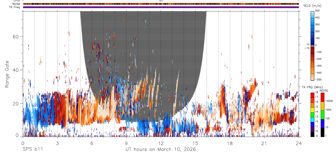Click the -200 label on the velocity scale
Viewport: 336px width, 155px height.
318,59
